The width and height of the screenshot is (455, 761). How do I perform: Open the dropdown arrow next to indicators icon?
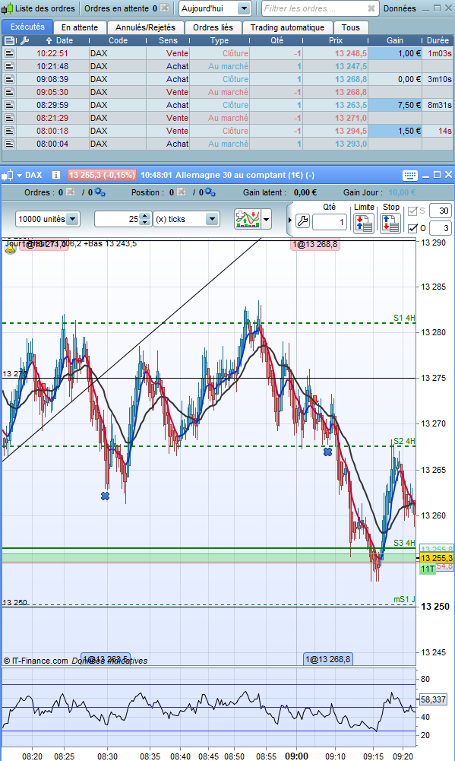tap(267, 220)
